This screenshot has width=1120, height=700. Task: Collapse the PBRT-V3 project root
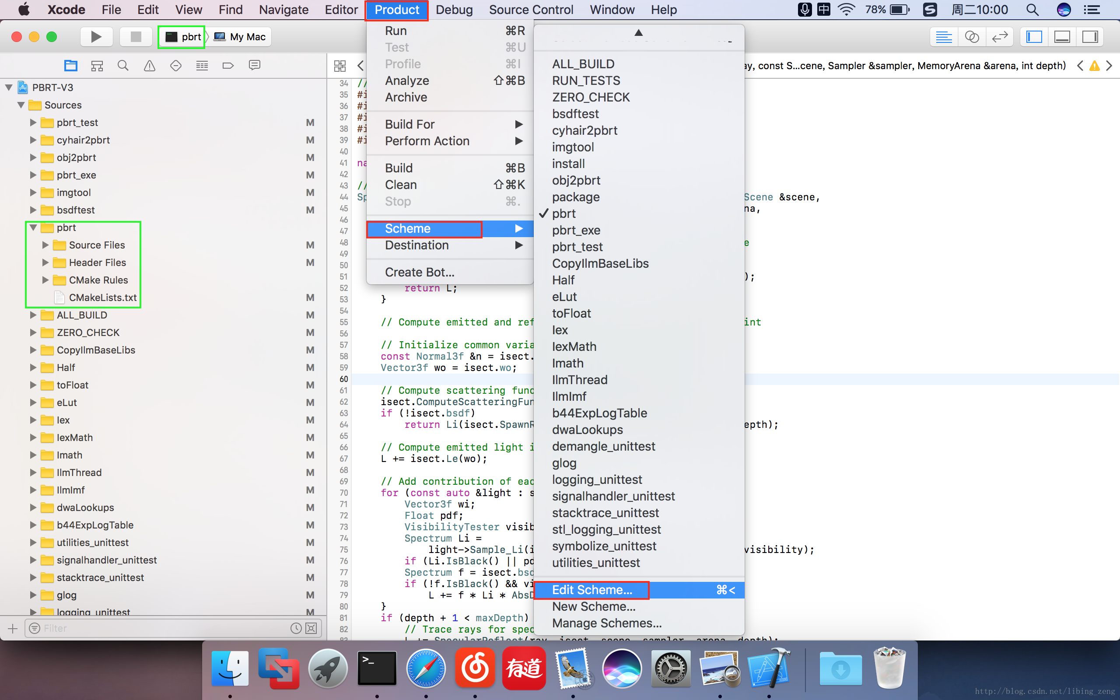click(9, 87)
